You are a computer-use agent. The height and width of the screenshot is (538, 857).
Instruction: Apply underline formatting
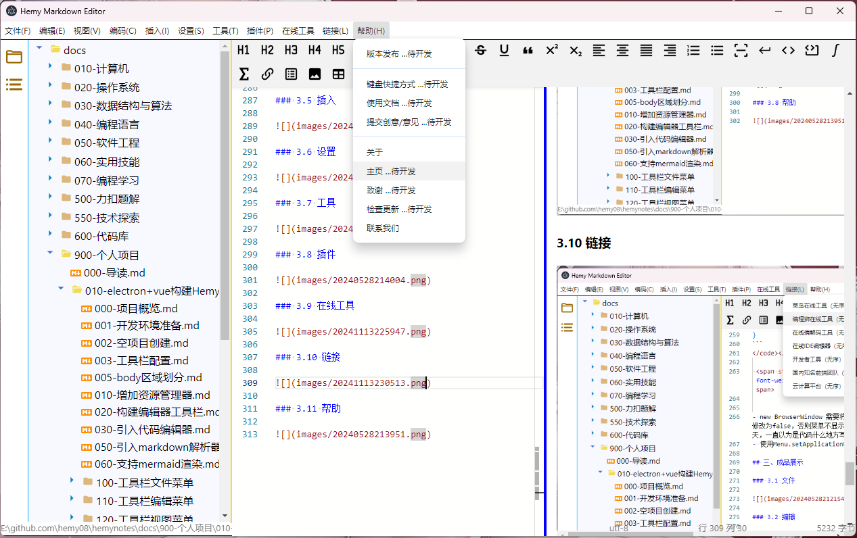[x=504, y=50]
